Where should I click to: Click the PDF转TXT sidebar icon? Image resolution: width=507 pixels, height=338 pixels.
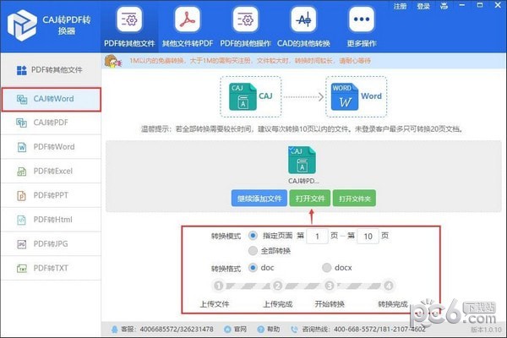(x=22, y=268)
